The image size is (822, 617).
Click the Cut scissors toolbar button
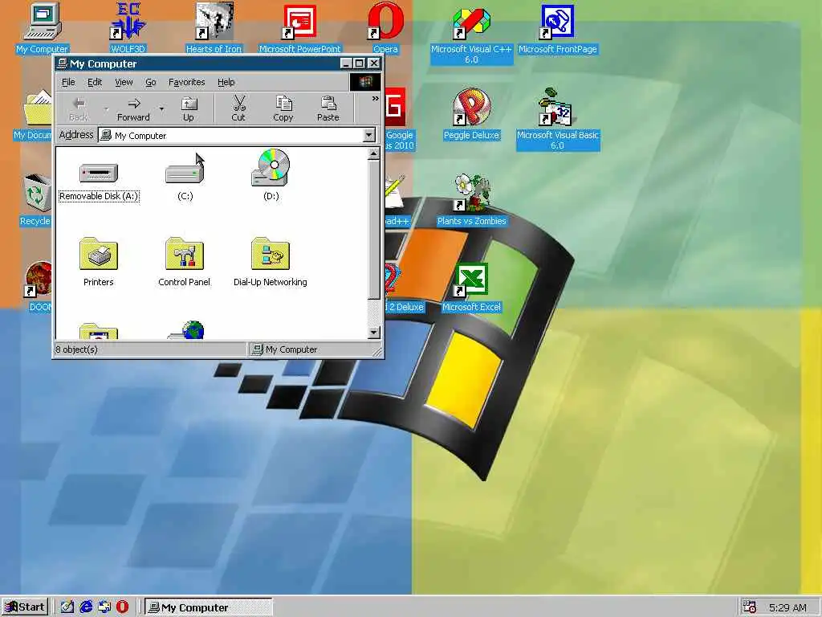pyautogui.click(x=238, y=109)
